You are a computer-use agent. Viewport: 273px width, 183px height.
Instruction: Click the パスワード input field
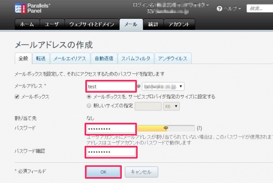point(111,129)
